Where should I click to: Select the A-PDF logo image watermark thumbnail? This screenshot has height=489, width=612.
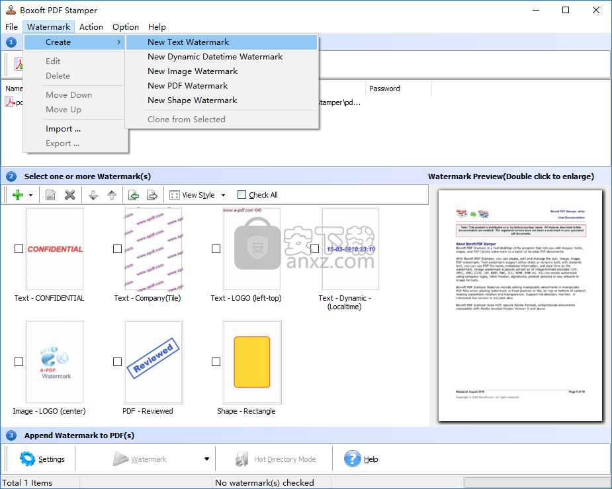point(55,362)
